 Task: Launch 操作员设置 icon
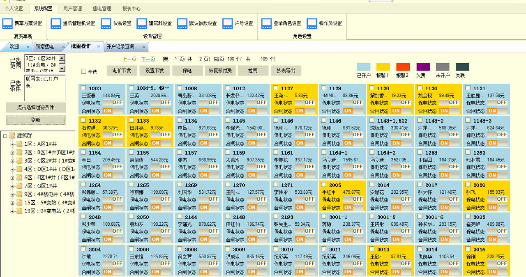pyautogui.click(x=312, y=24)
